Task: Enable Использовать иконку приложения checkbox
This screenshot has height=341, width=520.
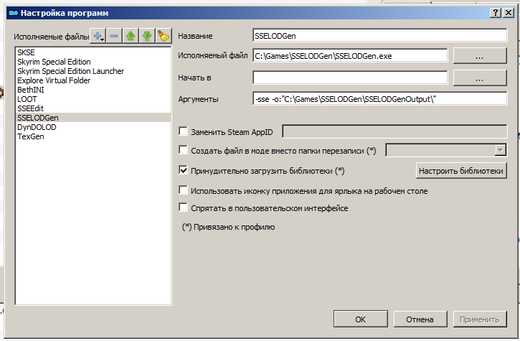Action: pos(183,190)
